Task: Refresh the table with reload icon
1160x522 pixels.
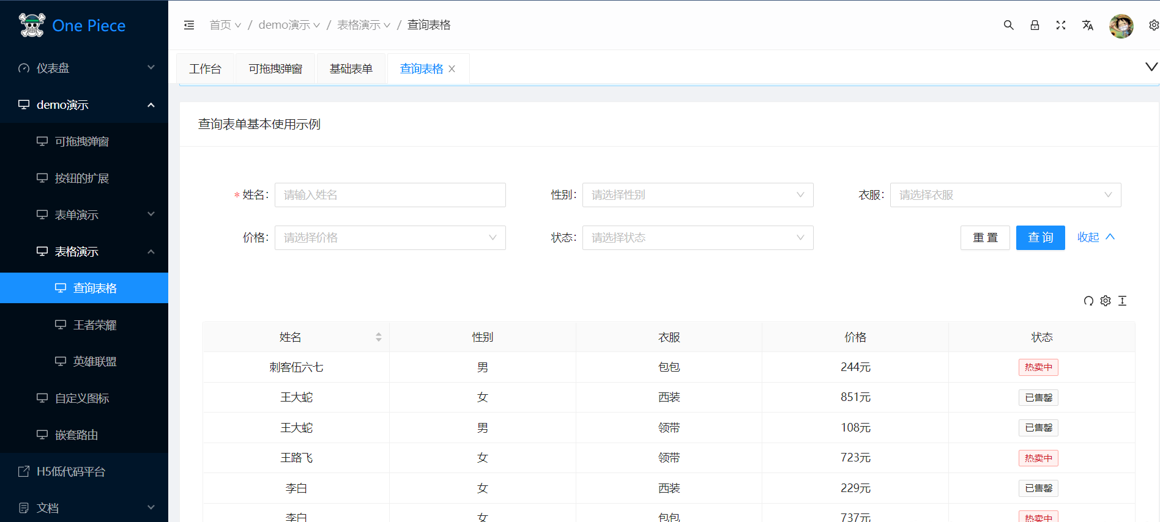Action: [1088, 301]
